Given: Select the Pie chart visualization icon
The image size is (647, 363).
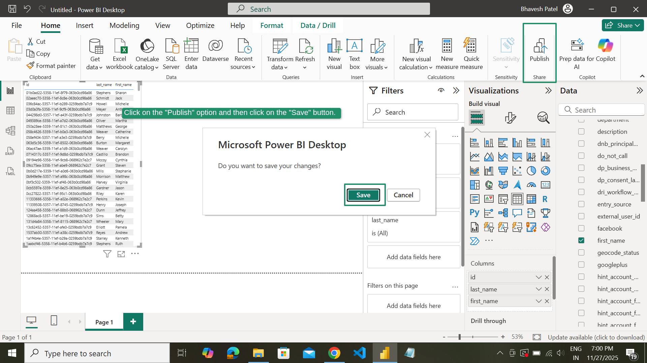Looking at the screenshot, I should pos(531,171).
